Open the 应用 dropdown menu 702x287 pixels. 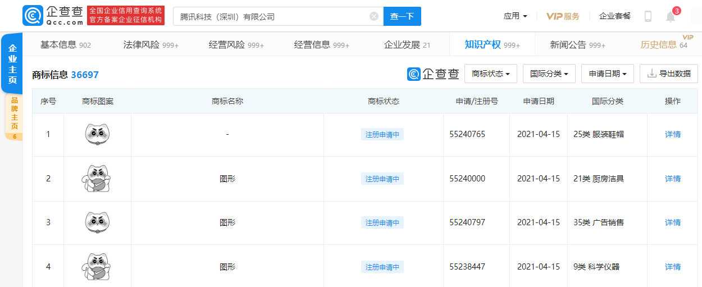[515, 16]
